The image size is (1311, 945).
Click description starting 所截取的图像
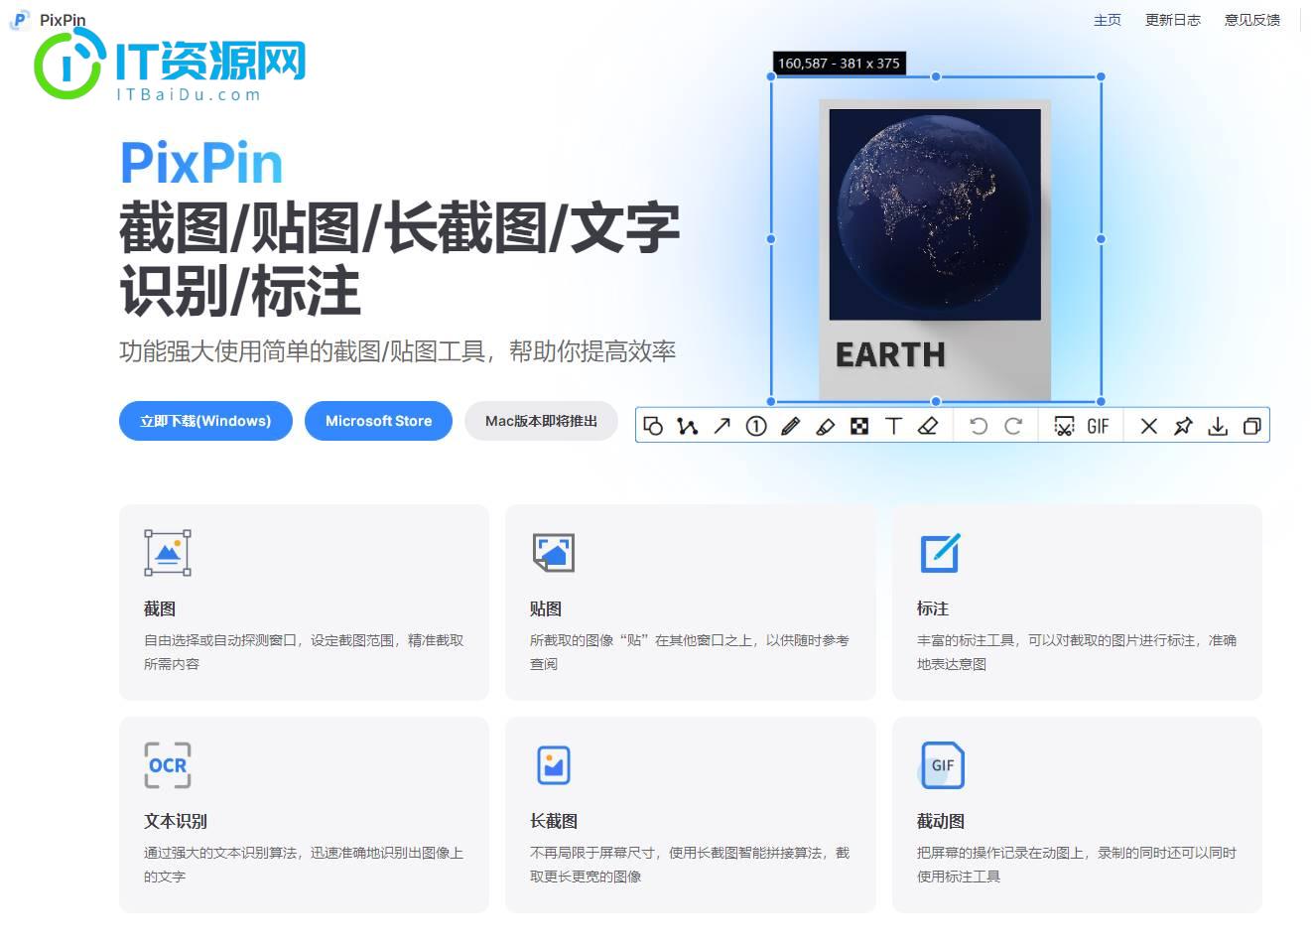point(690,652)
